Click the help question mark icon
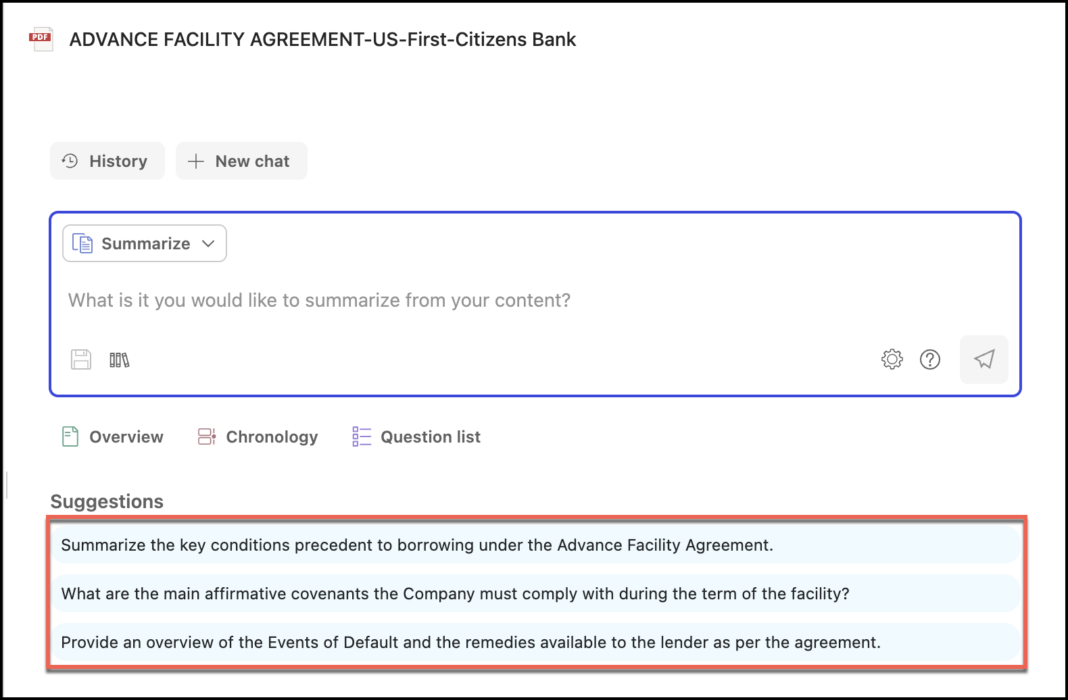 930,359
